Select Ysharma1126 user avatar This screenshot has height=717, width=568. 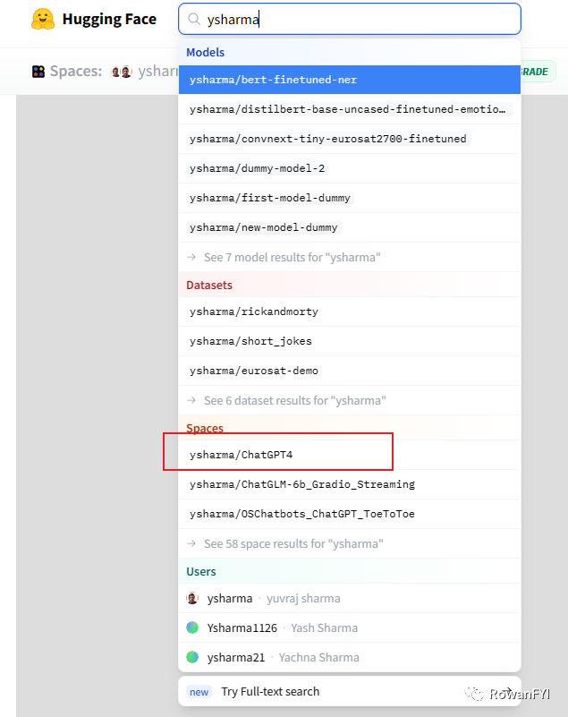point(192,627)
